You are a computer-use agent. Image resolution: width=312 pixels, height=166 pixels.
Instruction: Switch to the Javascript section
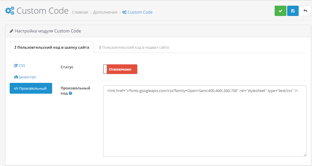[x=25, y=77]
